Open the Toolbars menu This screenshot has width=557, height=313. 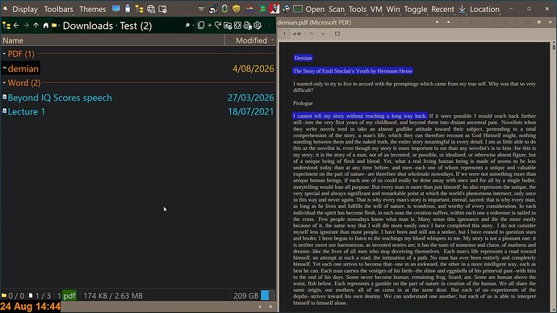coord(58,9)
